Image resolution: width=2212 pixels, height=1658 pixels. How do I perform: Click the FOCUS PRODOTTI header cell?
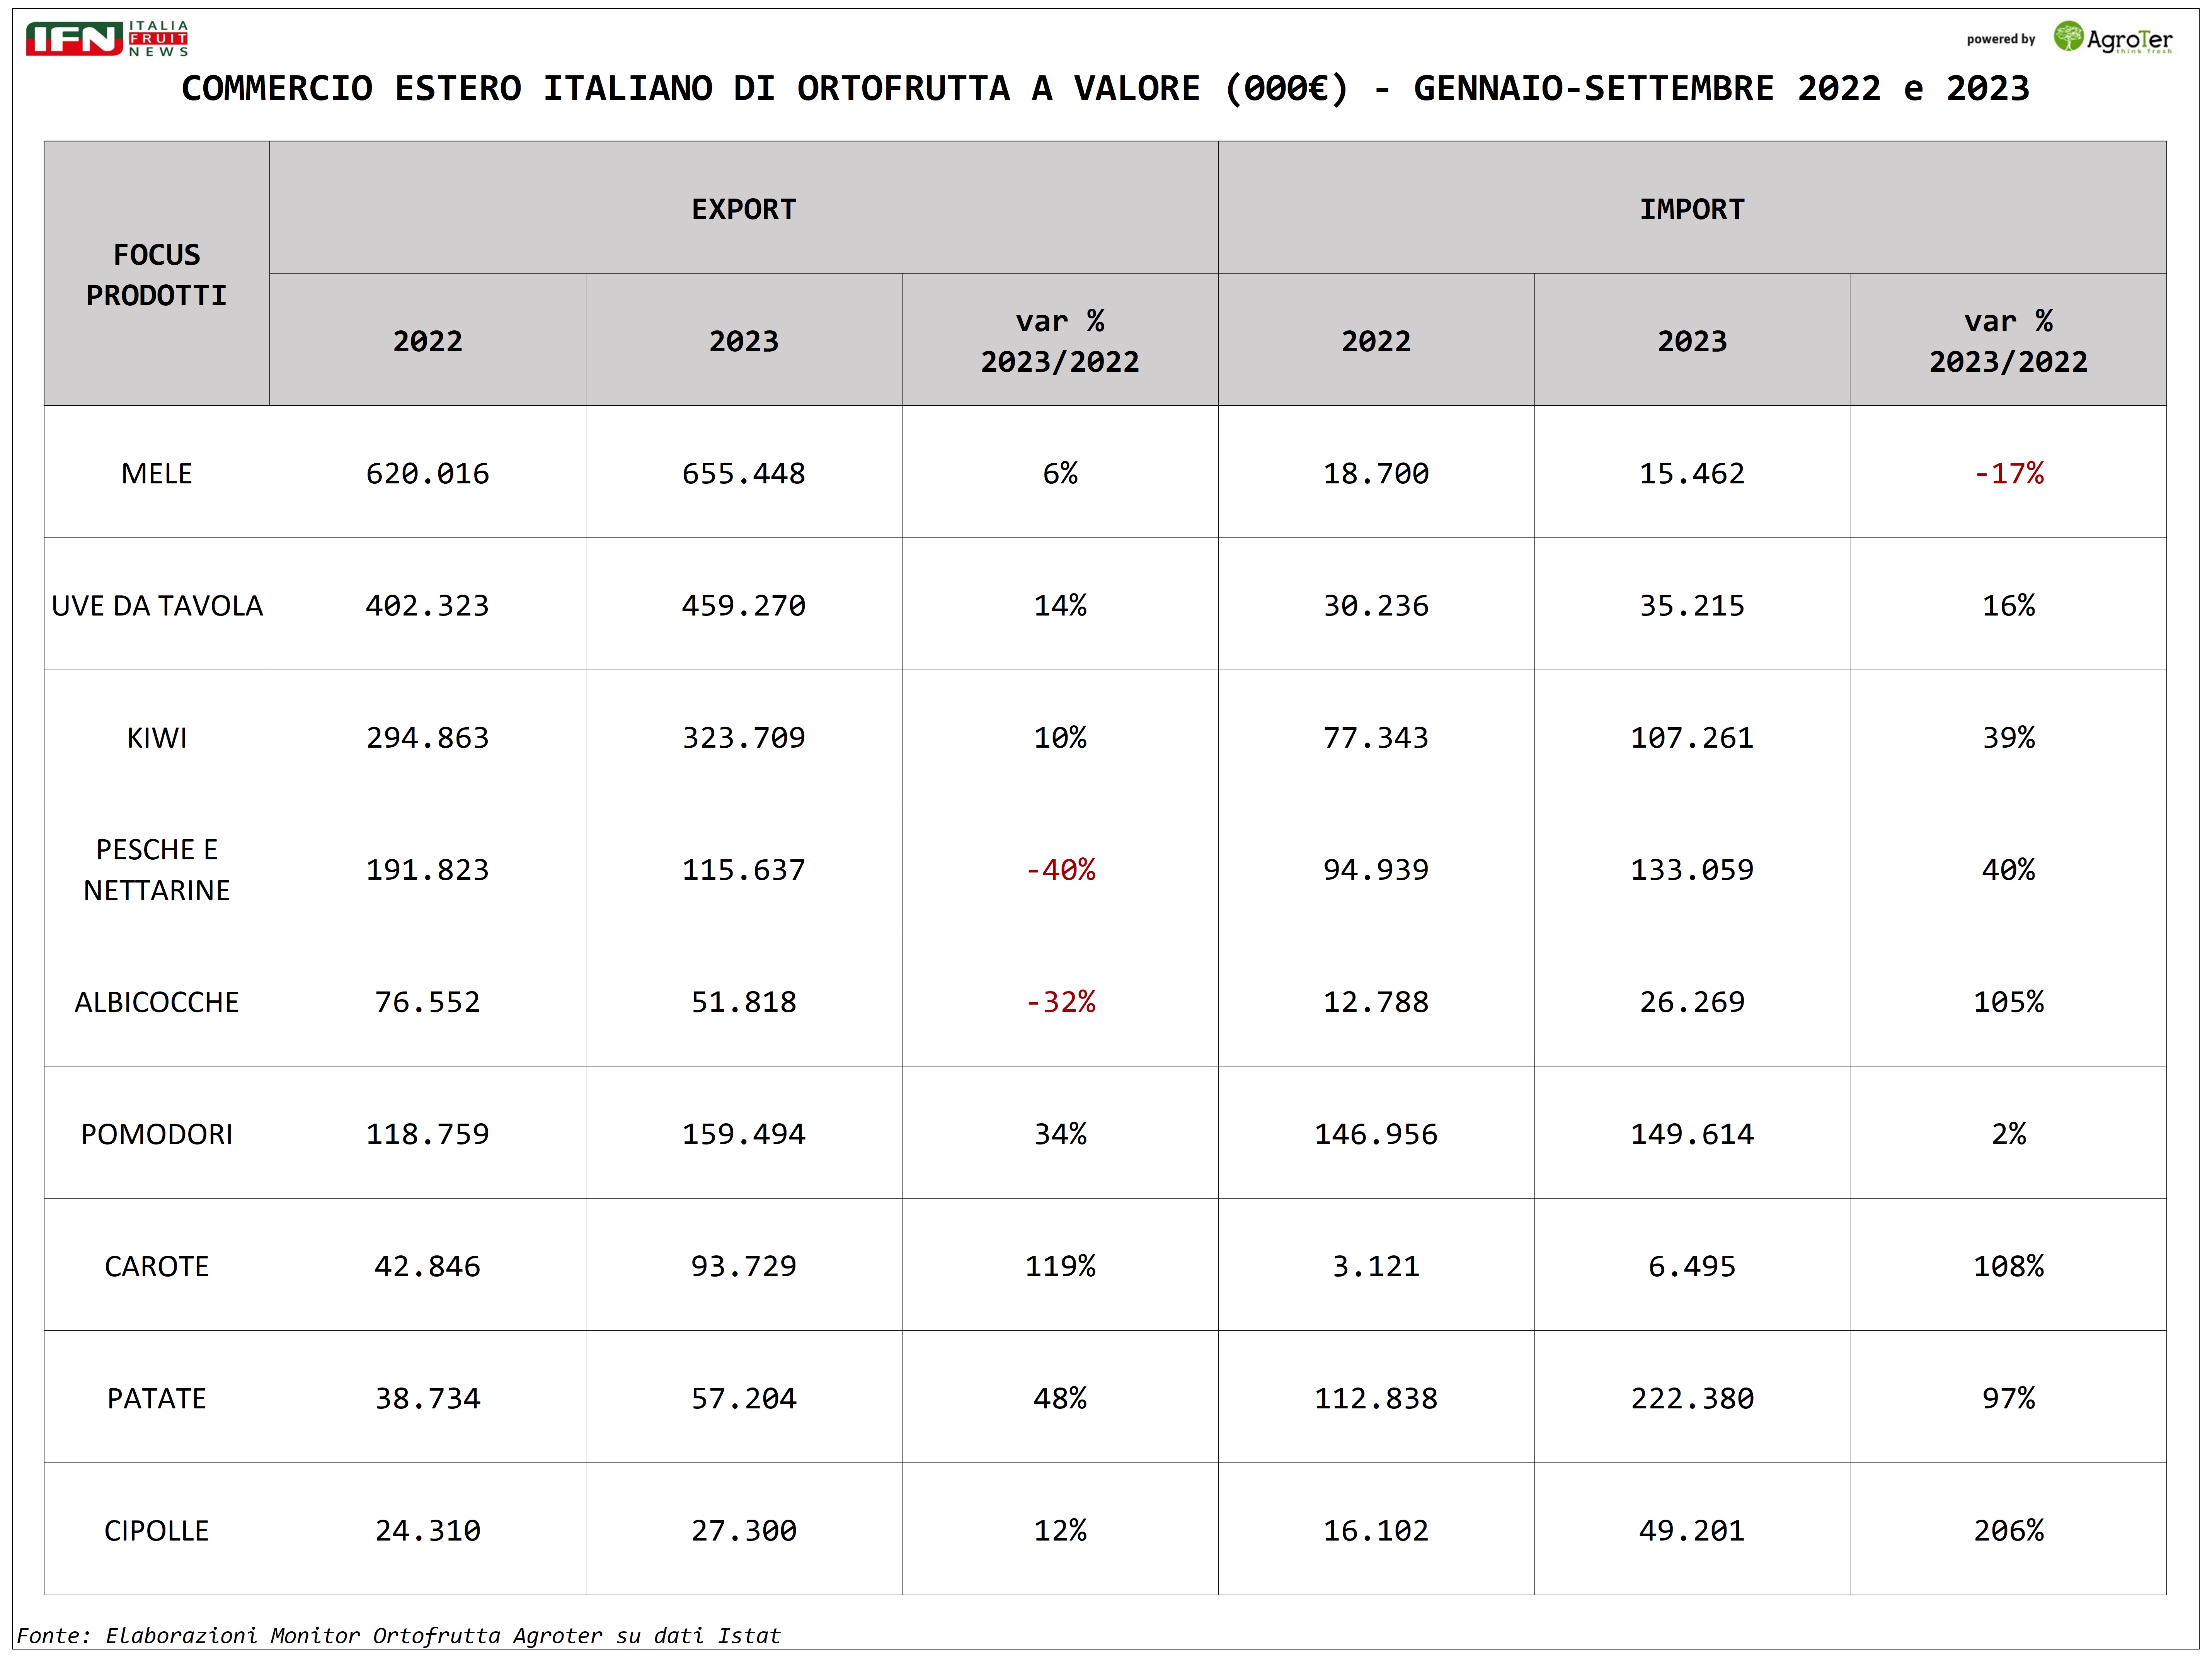[x=157, y=274]
